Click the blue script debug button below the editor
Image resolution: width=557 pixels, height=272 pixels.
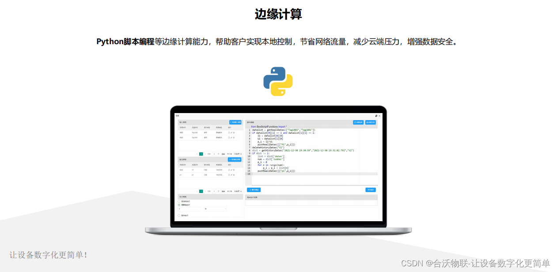pyautogui.click(x=254, y=190)
